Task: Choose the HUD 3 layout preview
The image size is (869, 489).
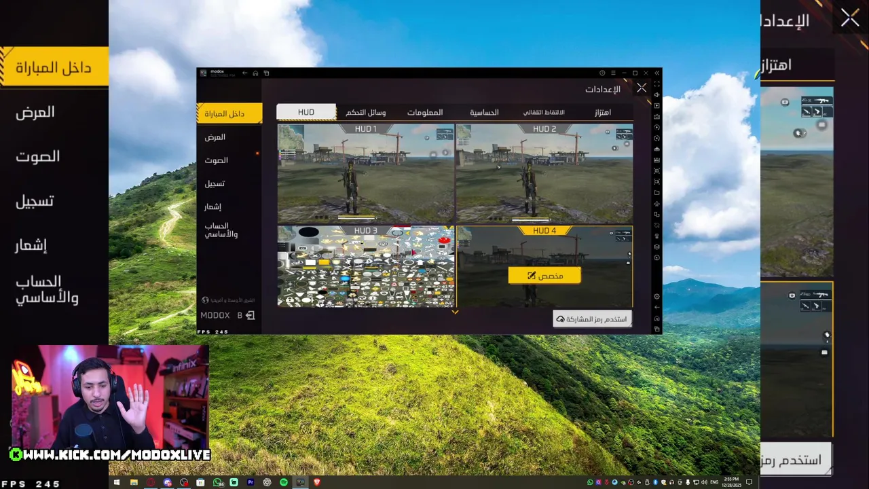Action: coord(365,267)
